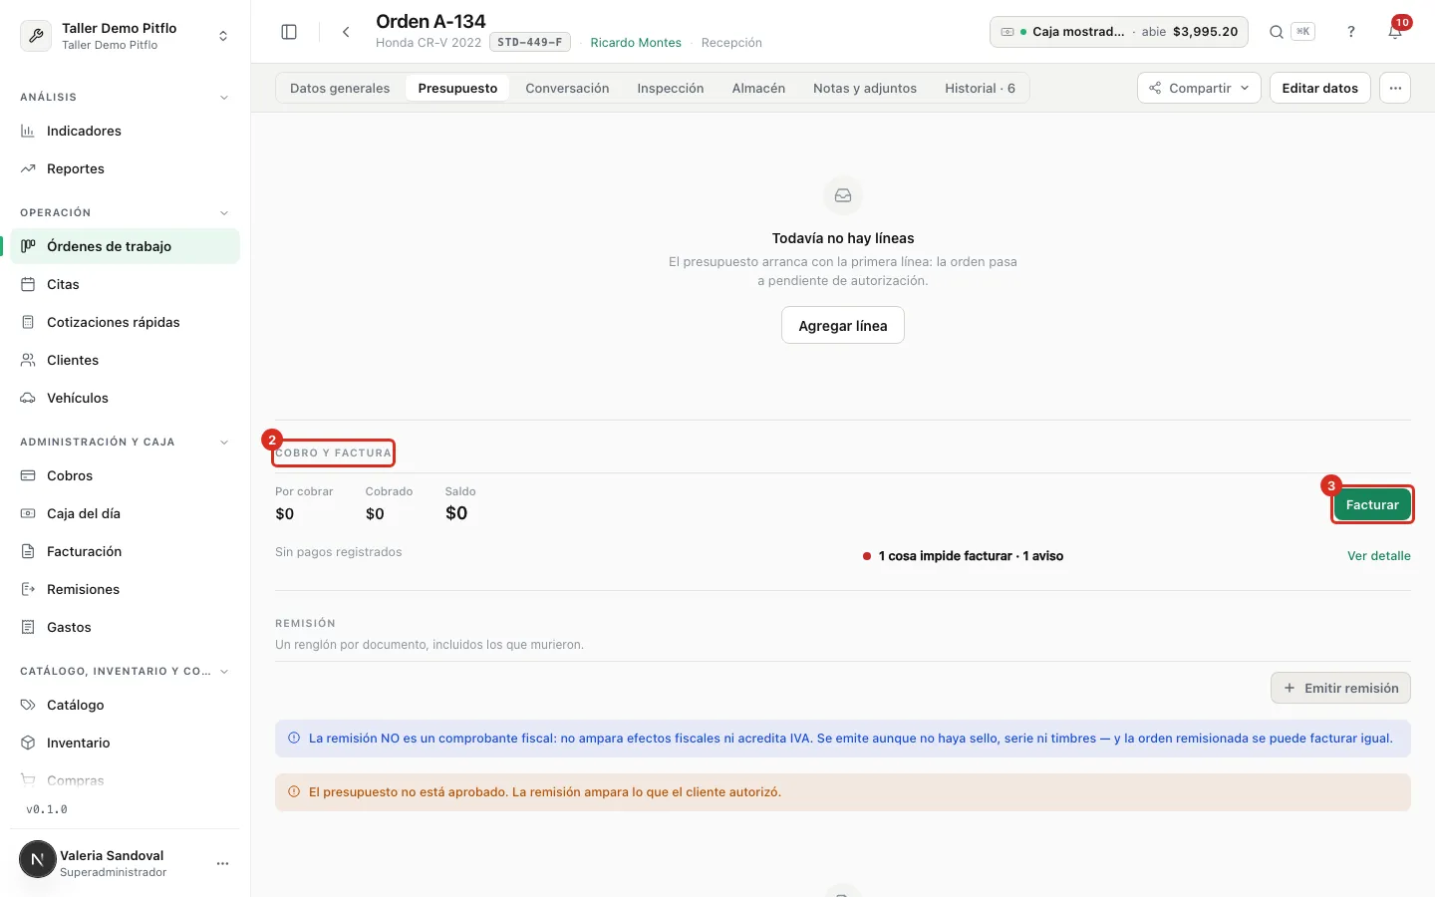Click the Recepción status text
Screen dimensions: 1435x897
click(731, 43)
